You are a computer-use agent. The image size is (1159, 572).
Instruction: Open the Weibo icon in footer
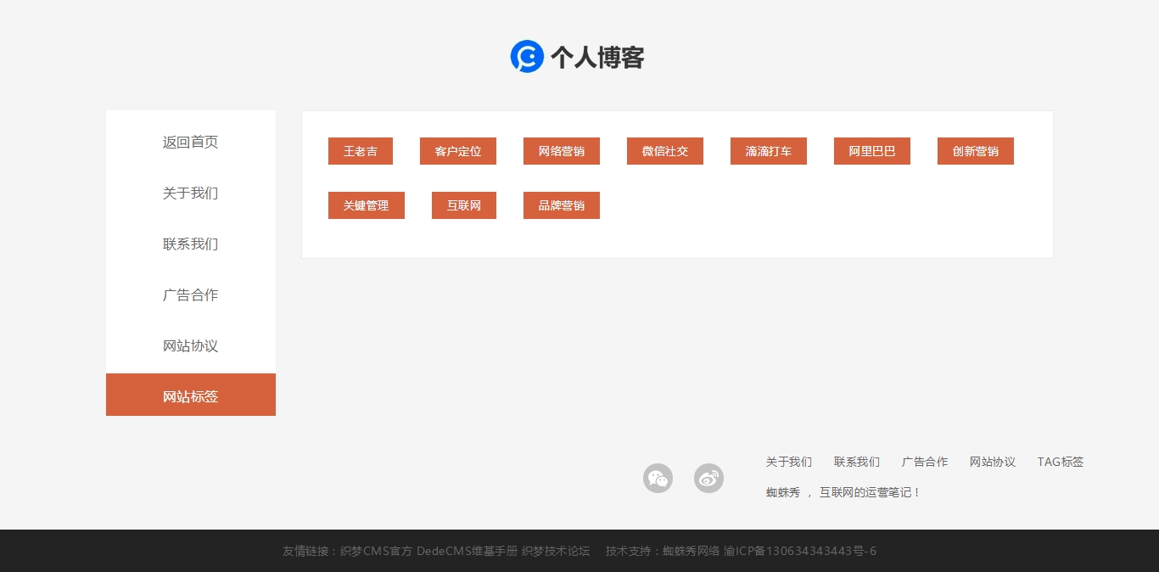708,478
